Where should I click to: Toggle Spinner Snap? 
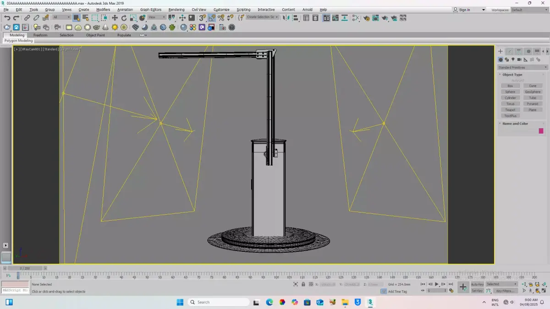tap(230, 18)
